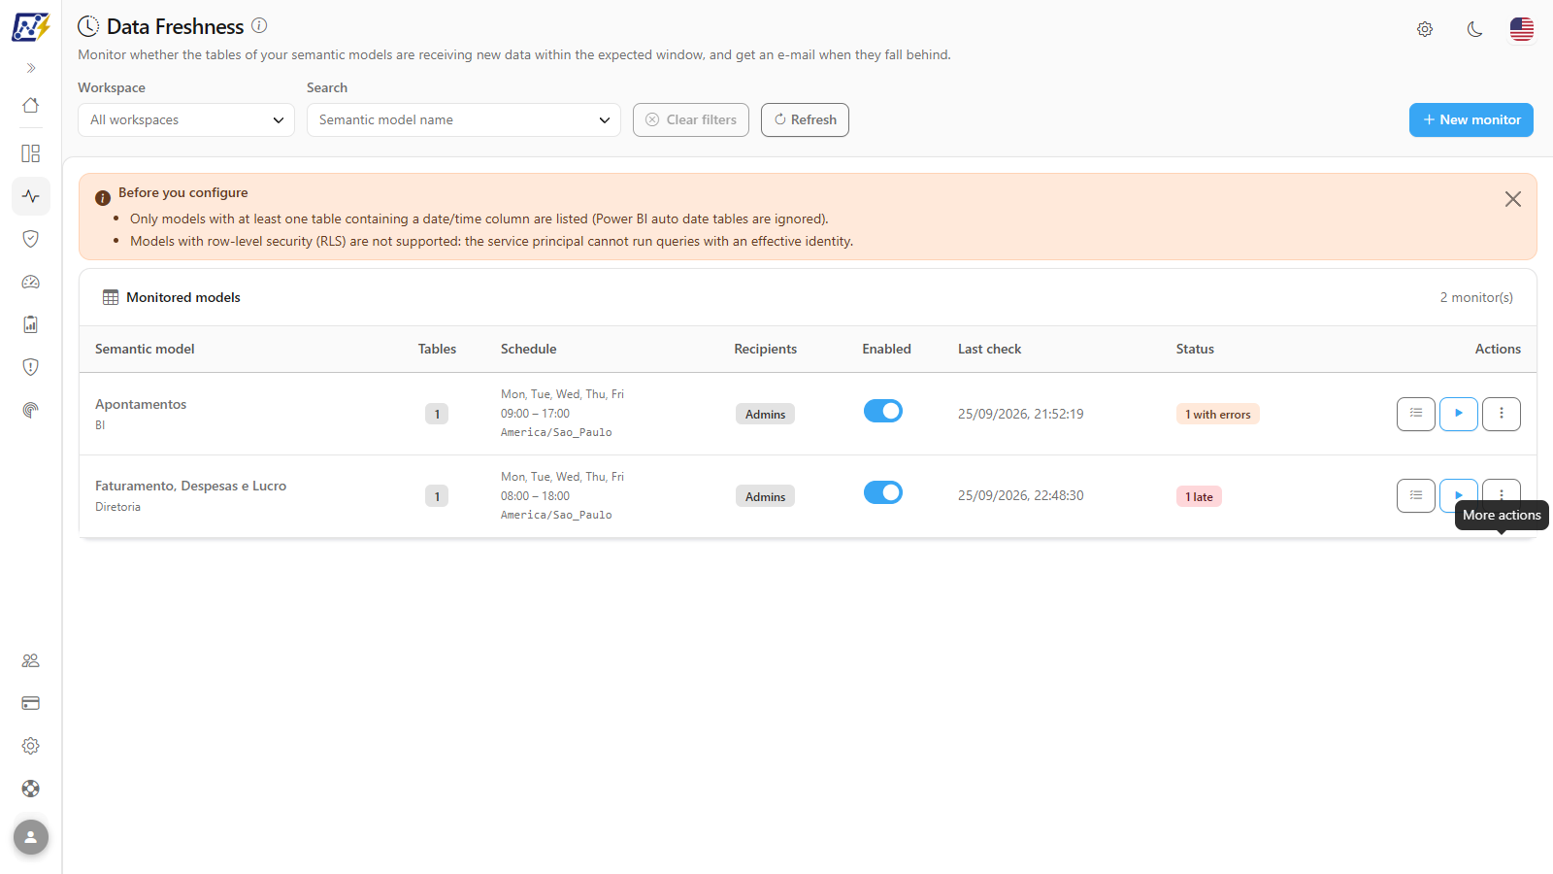Show info tooltip next to Data Freshness
1553x874 pixels.
tap(259, 25)
